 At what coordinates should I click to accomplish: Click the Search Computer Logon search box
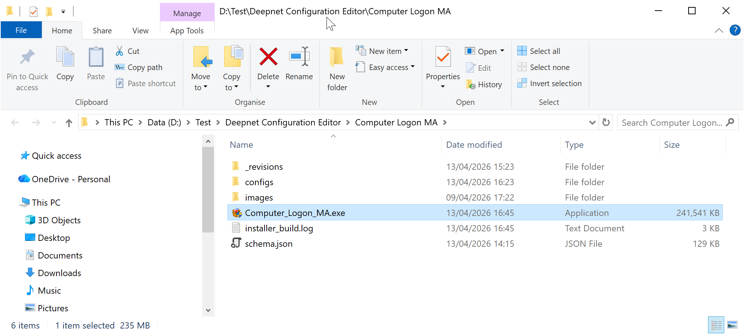click(671, 123)
